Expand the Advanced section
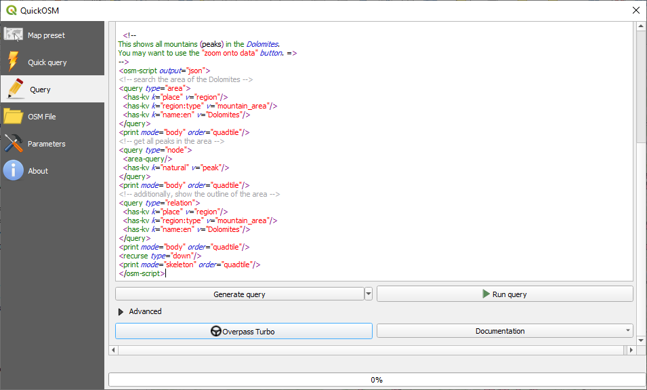Screen dimensions: 647x390 (122, 311)
